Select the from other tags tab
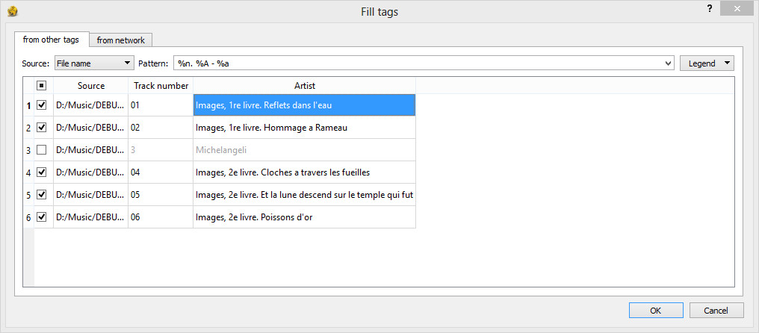759x333 pixels. [x=51, y=40]
